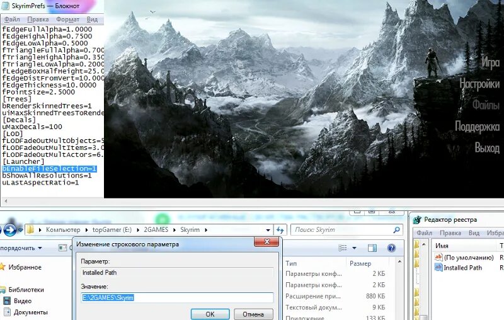Expand the breadcrumb arrow before 2GAMES

tap(138, 230)
